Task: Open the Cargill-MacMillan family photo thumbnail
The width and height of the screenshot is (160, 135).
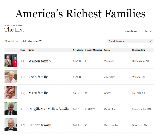Action: [x=11, y=109]
